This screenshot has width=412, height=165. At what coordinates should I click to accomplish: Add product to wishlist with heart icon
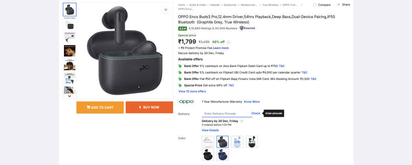pyautogui.click(x=166, y=10)
